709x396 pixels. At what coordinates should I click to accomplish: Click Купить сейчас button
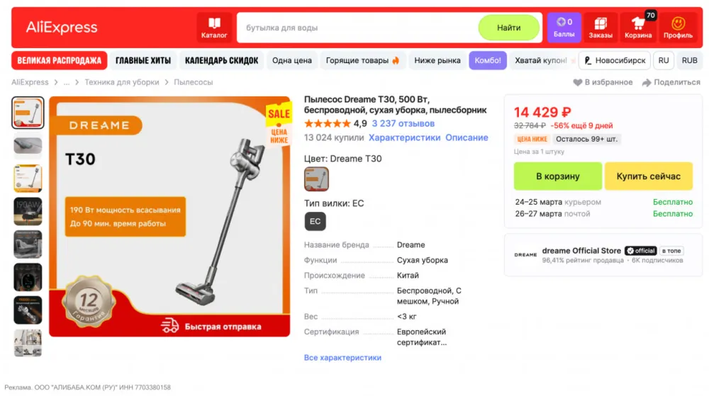[x=649, y=176]
